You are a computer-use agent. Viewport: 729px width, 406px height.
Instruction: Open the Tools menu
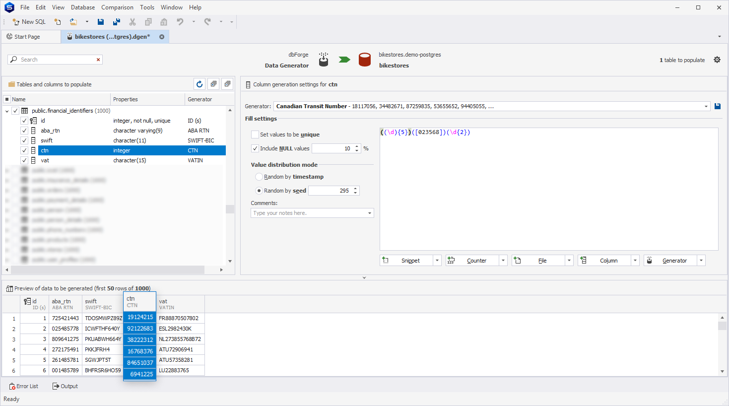coord(147,7)
